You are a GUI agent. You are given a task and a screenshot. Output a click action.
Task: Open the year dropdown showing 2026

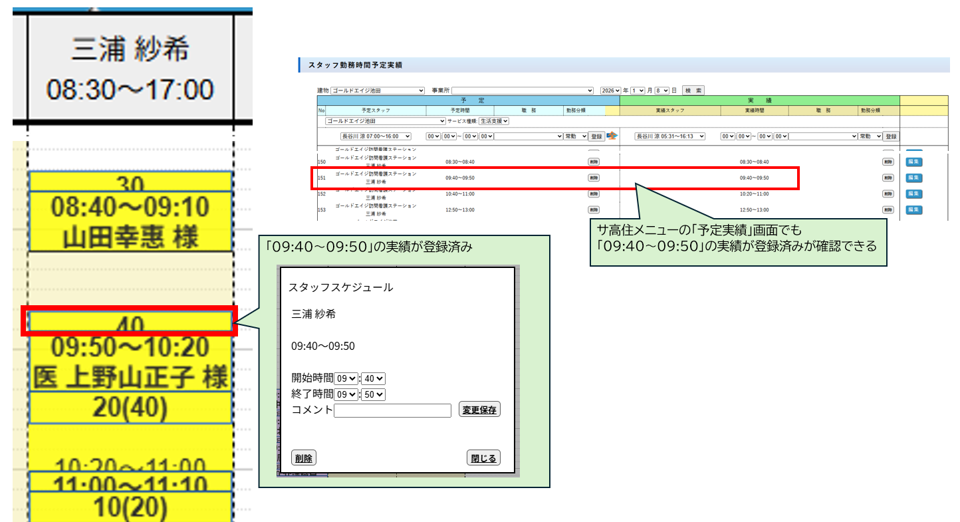(610, 90)
